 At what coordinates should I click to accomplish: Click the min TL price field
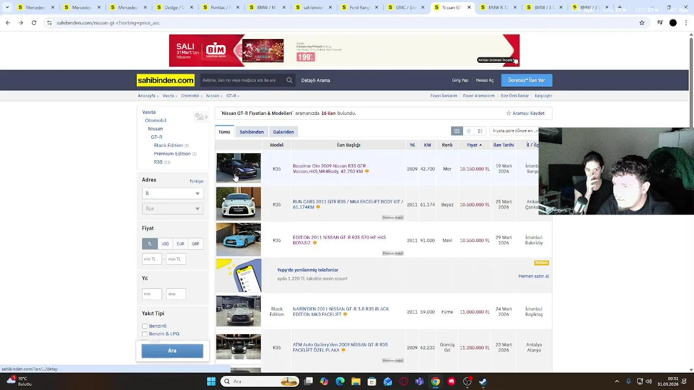[152, 259]
